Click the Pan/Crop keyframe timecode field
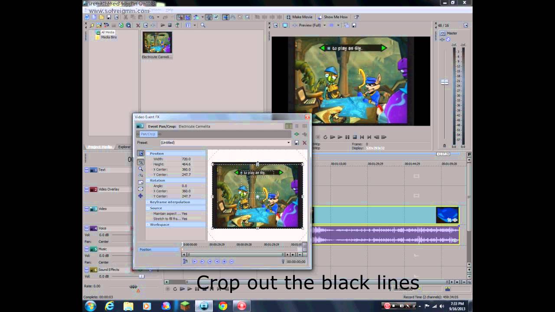 tap(296, 262)
